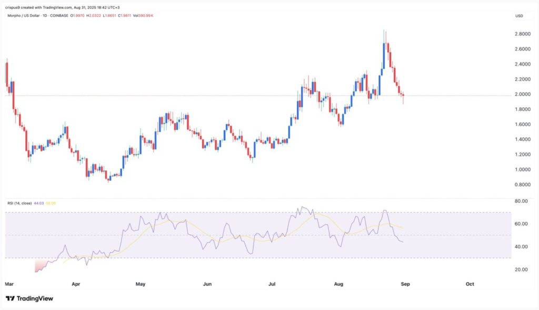Click the red oversold RSI shaded area
539x310 pixels.
click(x=40, y=266)
